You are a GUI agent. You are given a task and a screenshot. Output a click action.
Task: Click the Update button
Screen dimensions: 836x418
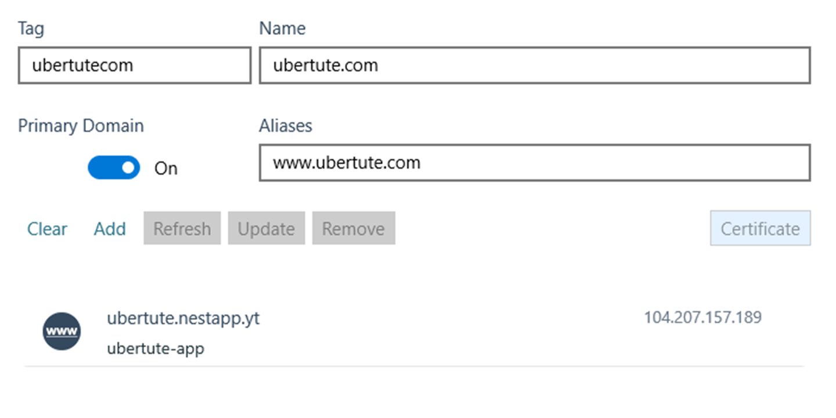[x=266, y=228]
